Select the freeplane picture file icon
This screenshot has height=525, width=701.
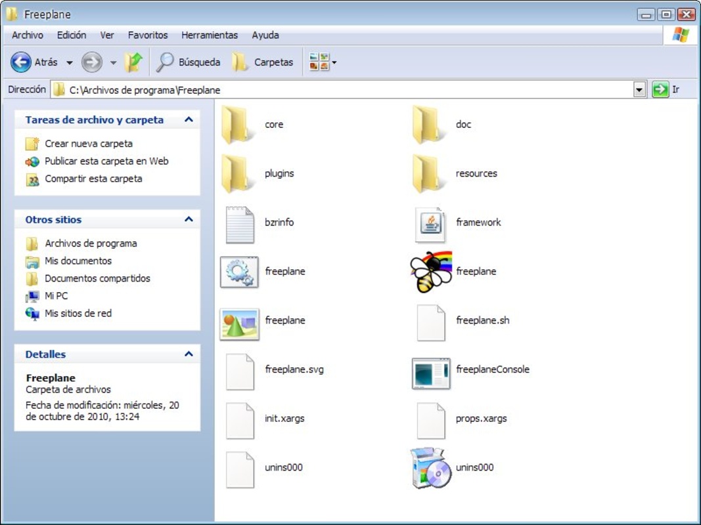pyautogui.click(x=240, y=324)
